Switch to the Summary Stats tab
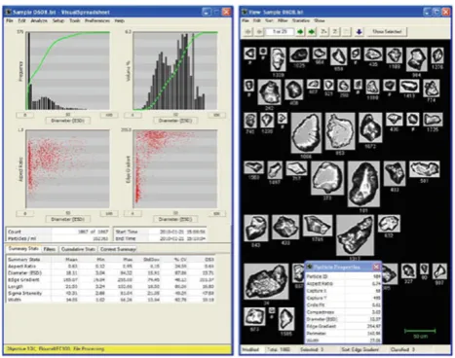Viewport: 455px width, 358px height. (x=23, y=249)
